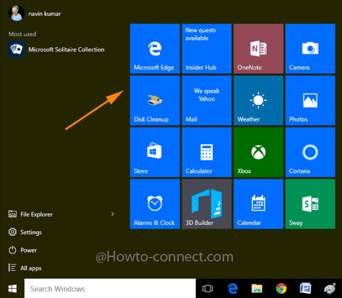Open Word from the taskbar
The height and width of the screenshot is (298, 342).
(x=305, y=289)
